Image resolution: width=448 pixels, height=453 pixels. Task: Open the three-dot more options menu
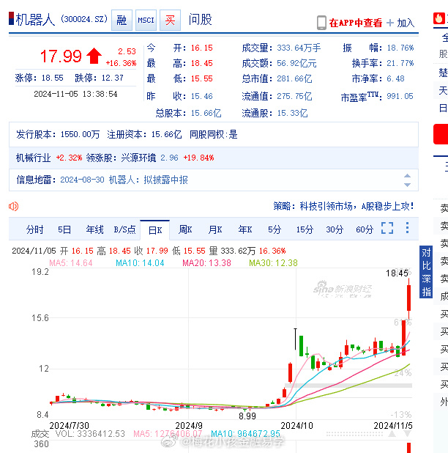[407, 228]
